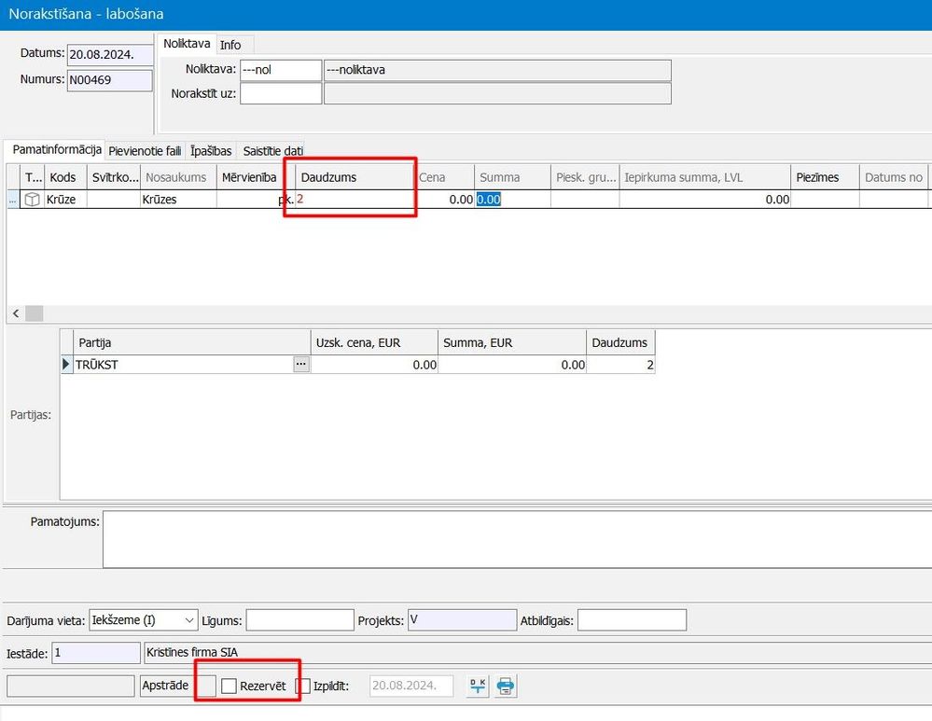Select the Īpašības tab
The height and width of the screenshot is (721, 932).
(211, 151)
